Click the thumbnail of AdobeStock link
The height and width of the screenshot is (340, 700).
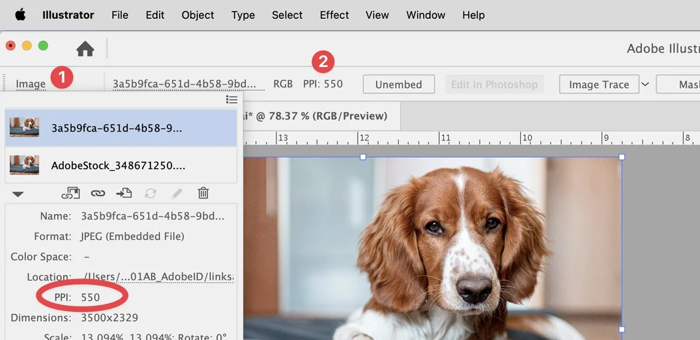point(24,165)
